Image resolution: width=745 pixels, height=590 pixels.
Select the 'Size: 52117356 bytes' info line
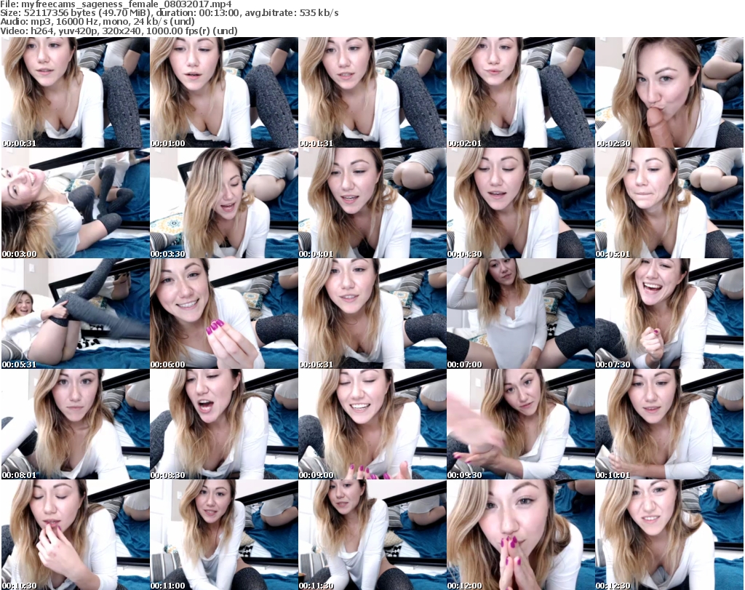coord(170,13)
